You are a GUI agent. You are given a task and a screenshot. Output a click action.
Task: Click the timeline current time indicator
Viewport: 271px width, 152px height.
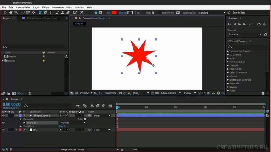pos(117,107)
